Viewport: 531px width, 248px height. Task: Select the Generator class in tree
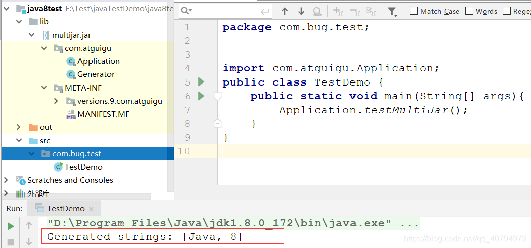coord(96,74)
